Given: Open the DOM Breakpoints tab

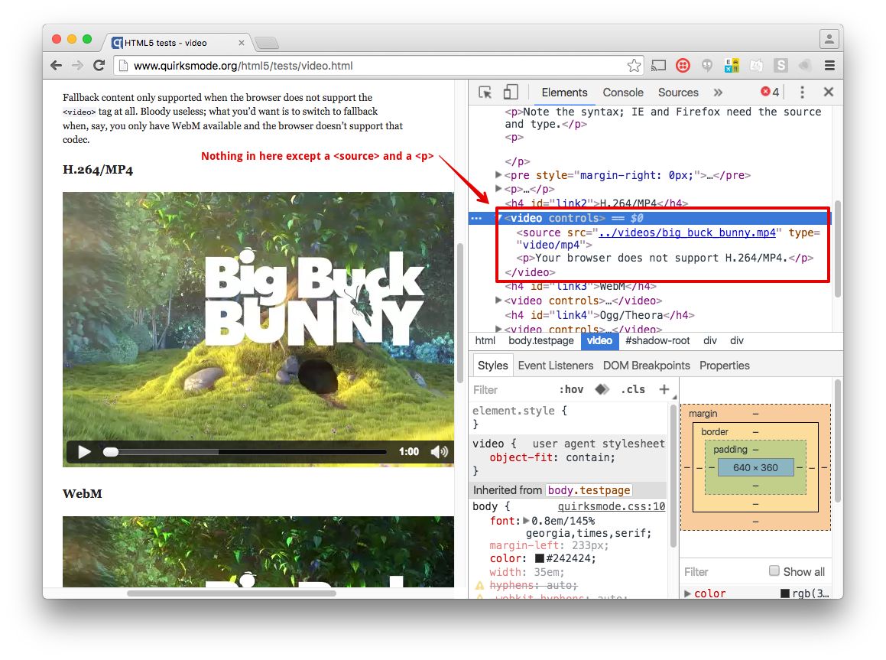Looking at the screenshot, I should pyautogui.click(x=647, y=366).
